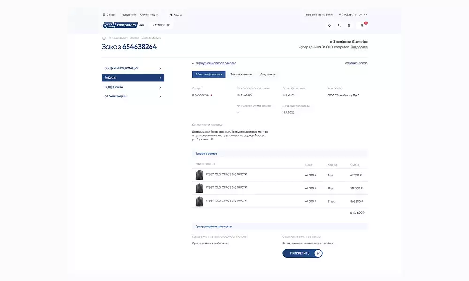Expand the phone number dropdown arrow
The image size is (469, 281).
366,15
